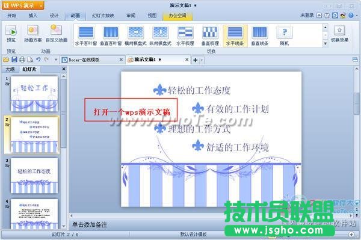Click the Help question mark icon
This screenshot has height=240, width=361.
click(x=351, y=16)
